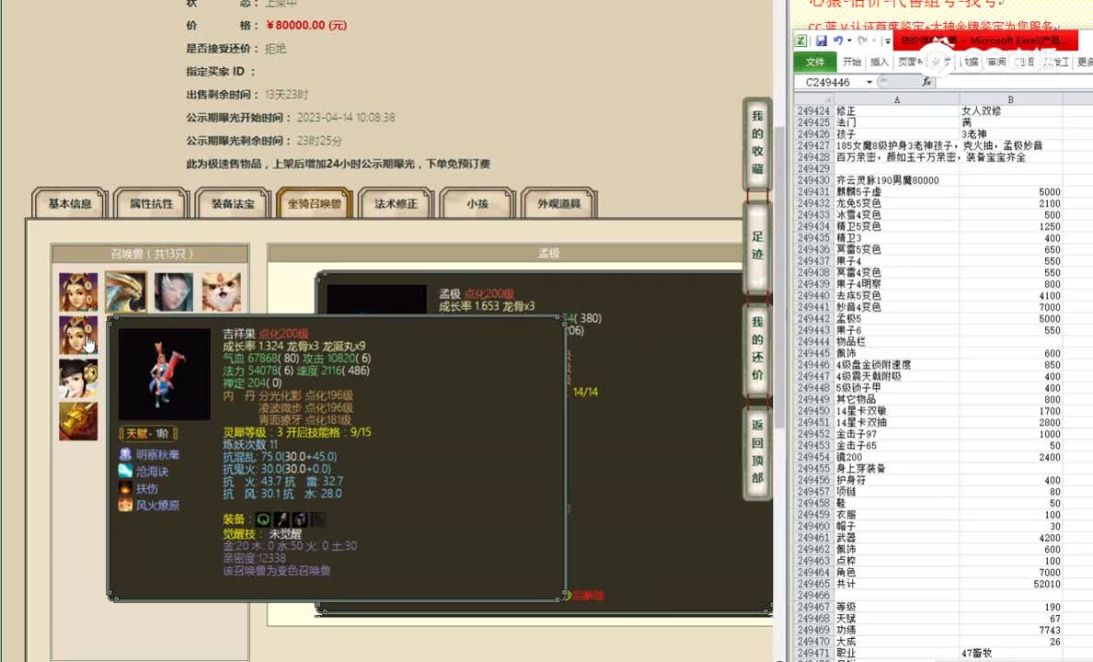1093x662 pixels.
Task: Save the Excel workbook via floppy icon
Action: [x=822, y=41]
